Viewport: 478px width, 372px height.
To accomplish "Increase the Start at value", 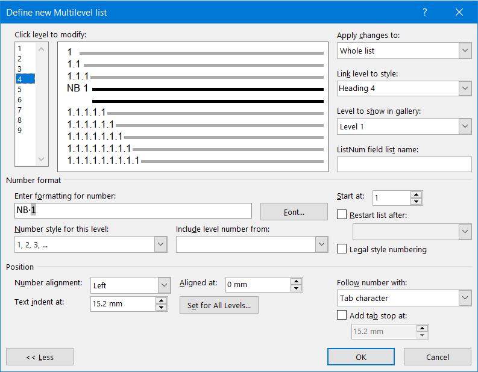I will click(x=416, y=194).
